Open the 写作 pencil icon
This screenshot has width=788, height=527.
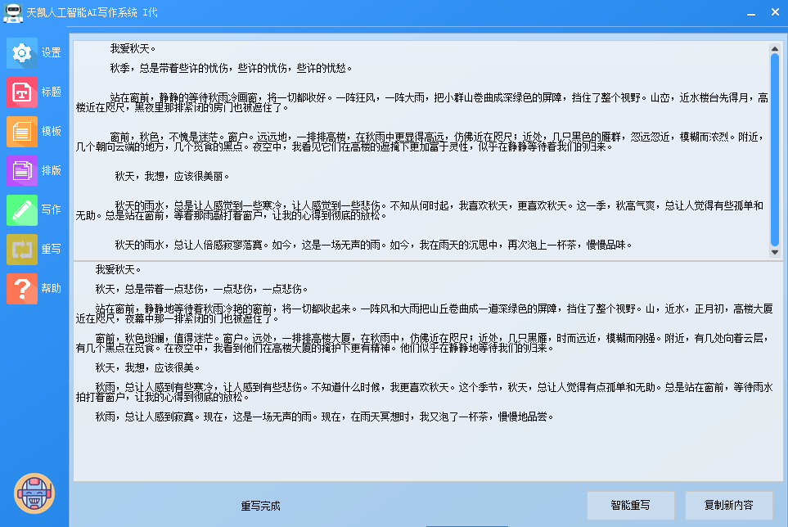[x=22, y=209]
